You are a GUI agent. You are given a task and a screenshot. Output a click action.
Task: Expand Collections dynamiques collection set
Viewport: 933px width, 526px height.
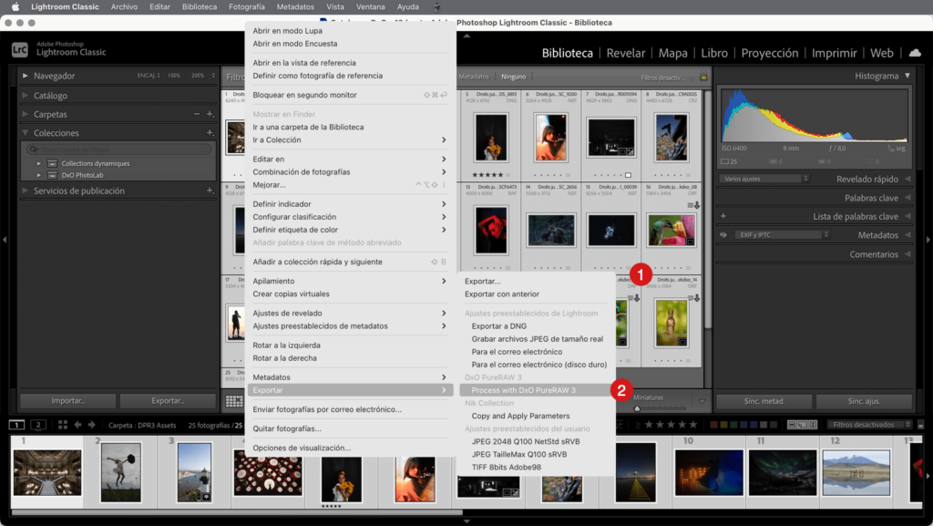(x=38, y=163)
